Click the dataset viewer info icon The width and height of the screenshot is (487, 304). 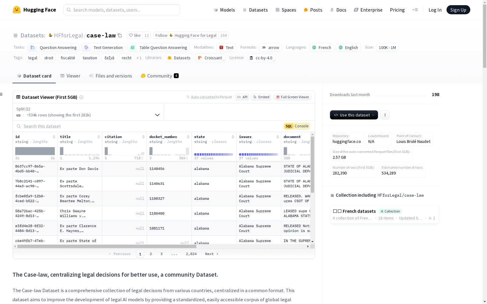point(81,97)
